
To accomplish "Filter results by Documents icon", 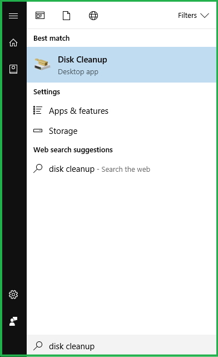I will pos(66,16).
